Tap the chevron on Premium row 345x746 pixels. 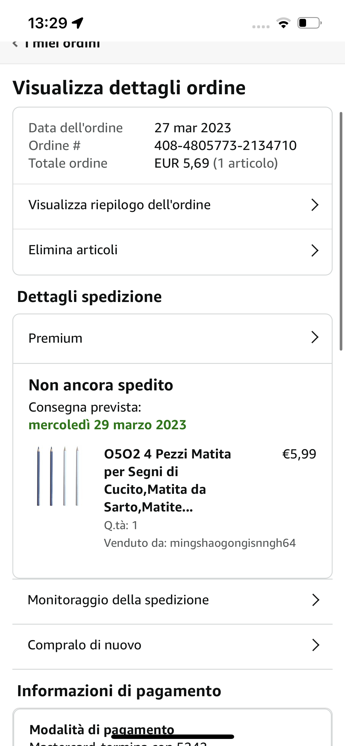(315, 337)
